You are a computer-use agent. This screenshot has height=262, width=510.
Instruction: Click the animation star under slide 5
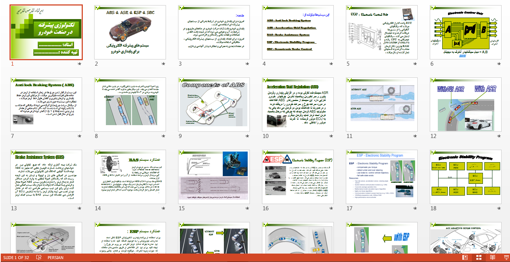click(x=415, y=64)
